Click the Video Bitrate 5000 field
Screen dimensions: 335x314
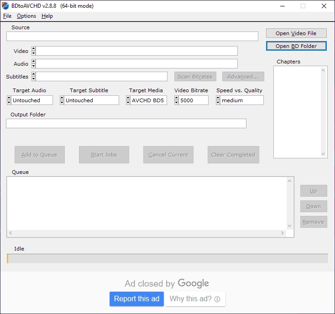194,100
